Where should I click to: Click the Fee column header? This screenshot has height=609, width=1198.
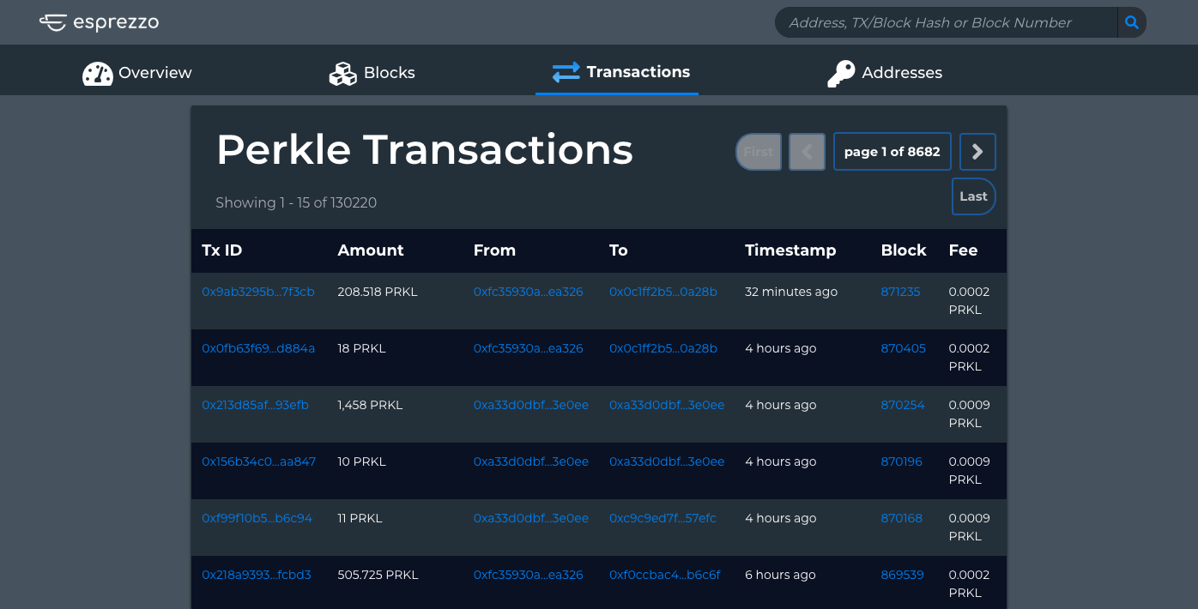coord(963,250)
